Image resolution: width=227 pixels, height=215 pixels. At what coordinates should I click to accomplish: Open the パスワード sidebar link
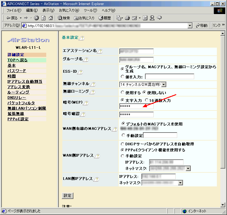(17, 71)
